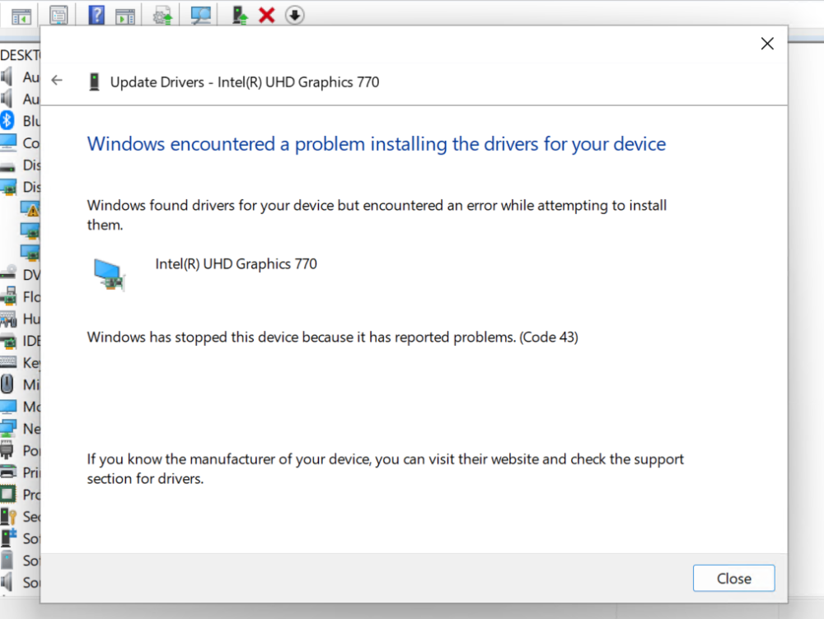
Task: Select the Processors category icon in tree
Action: (x=8, y=494)
